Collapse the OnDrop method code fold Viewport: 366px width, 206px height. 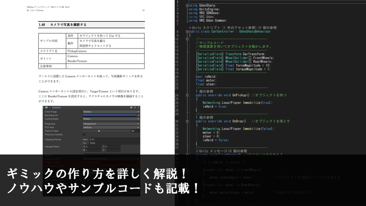coord(187,121)
